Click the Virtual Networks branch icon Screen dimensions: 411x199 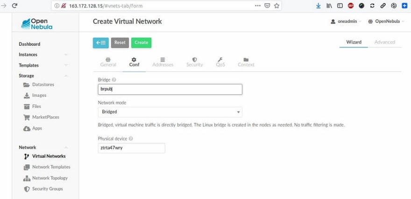click(27, 156)
